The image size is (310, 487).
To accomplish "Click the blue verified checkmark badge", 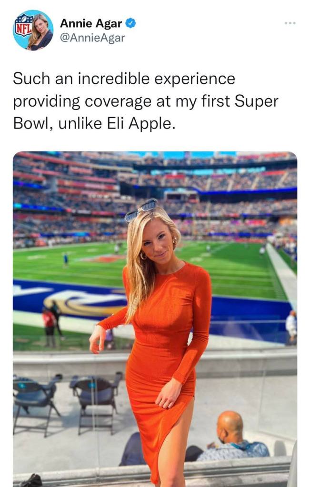I will (x=130, y=23).
